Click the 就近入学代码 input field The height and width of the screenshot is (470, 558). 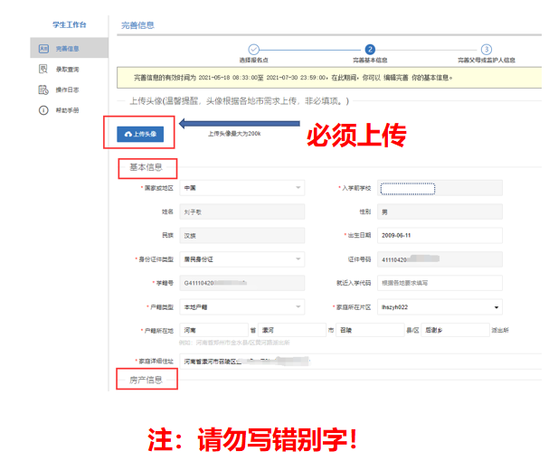coord(440,283)
